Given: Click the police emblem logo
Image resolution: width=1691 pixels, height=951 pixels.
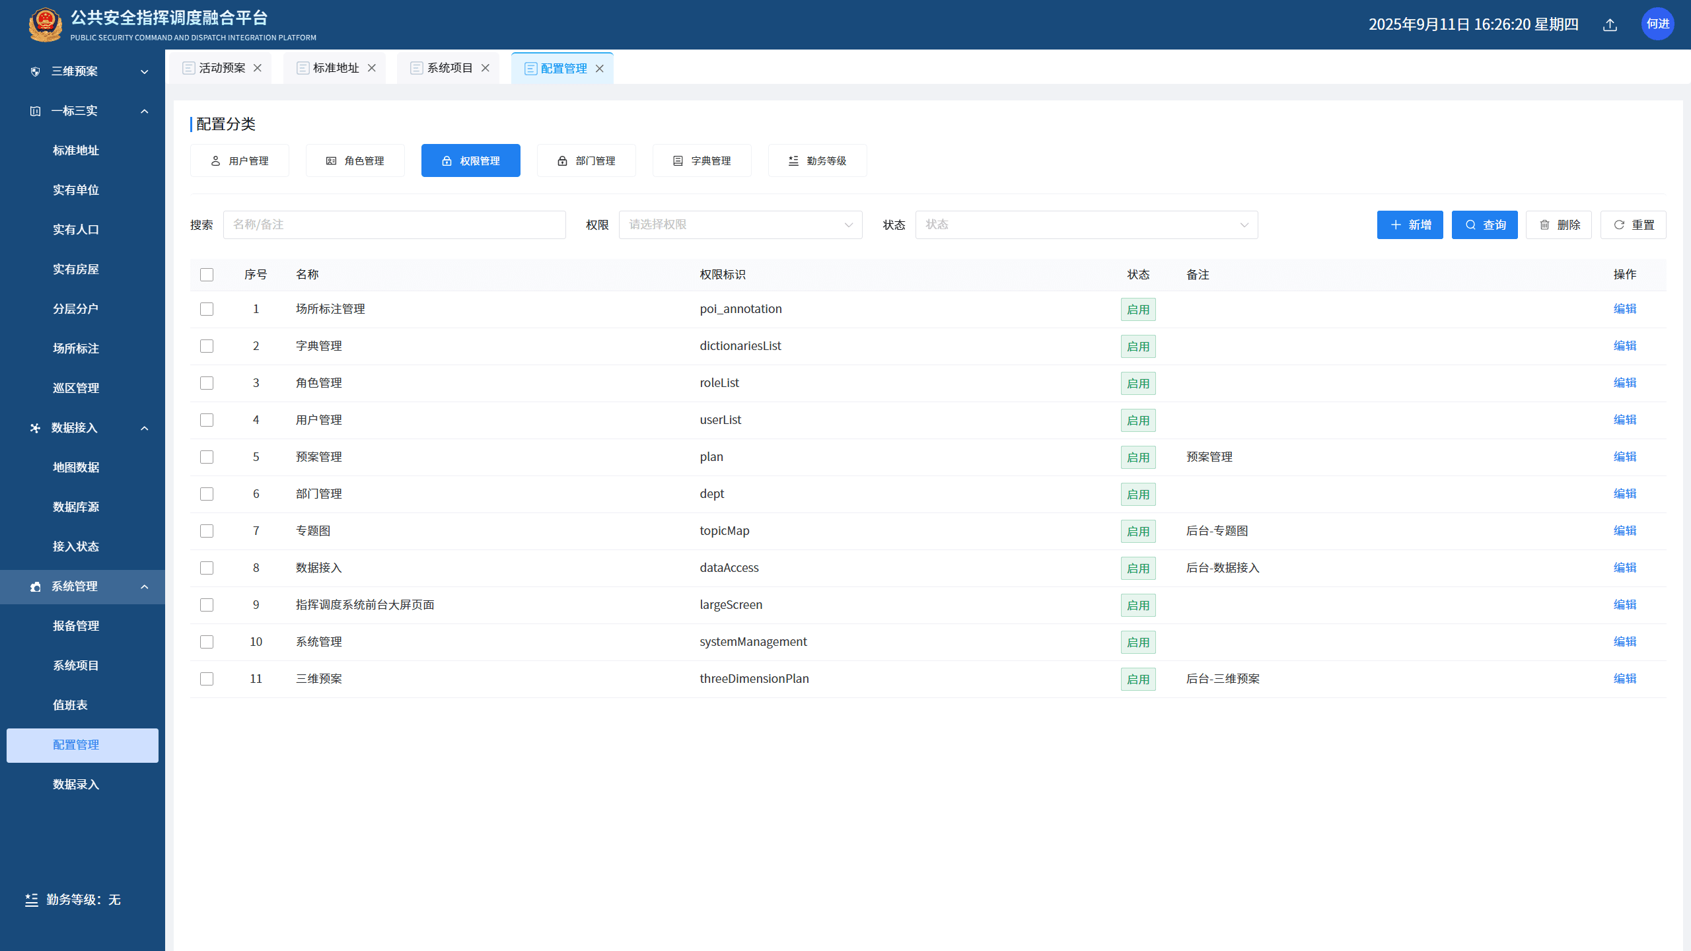Looking at the screenshot, I should click(45, 24).
